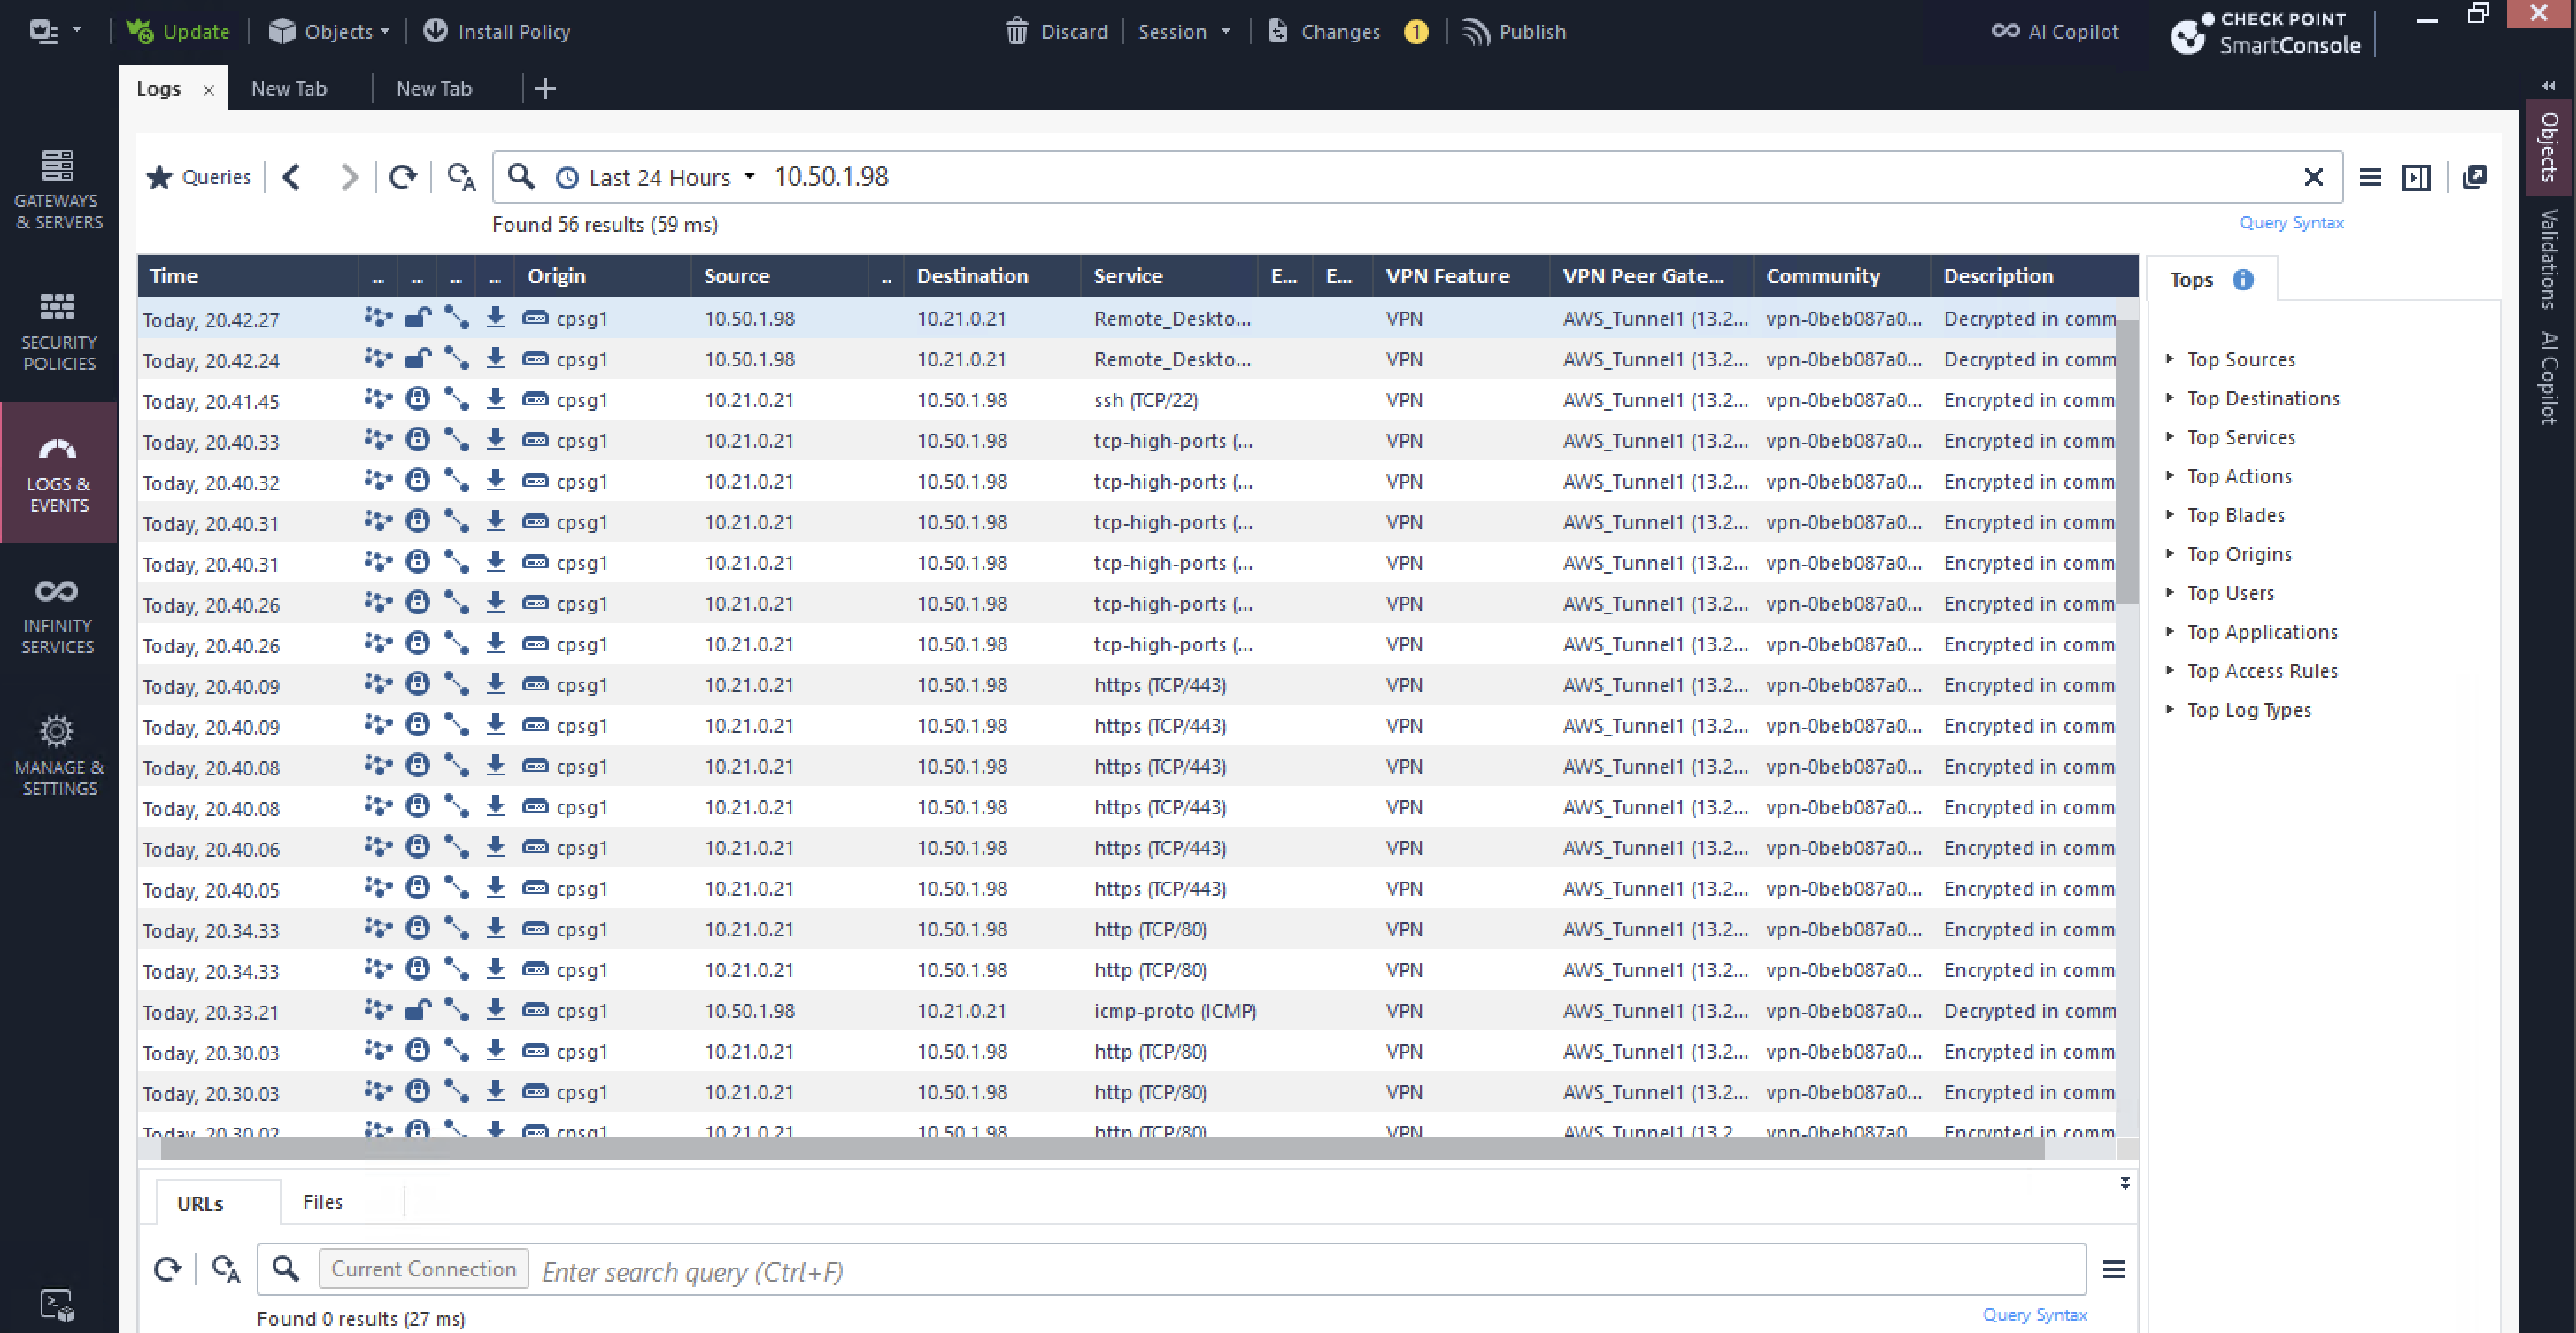The image size is (2576, 1333).
Task: Collapse the right sidebar panel
Action: tap(2548, 86)
